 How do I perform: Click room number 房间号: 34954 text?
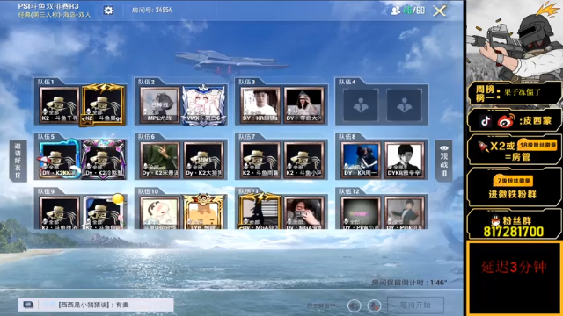(x=151, y=10)
